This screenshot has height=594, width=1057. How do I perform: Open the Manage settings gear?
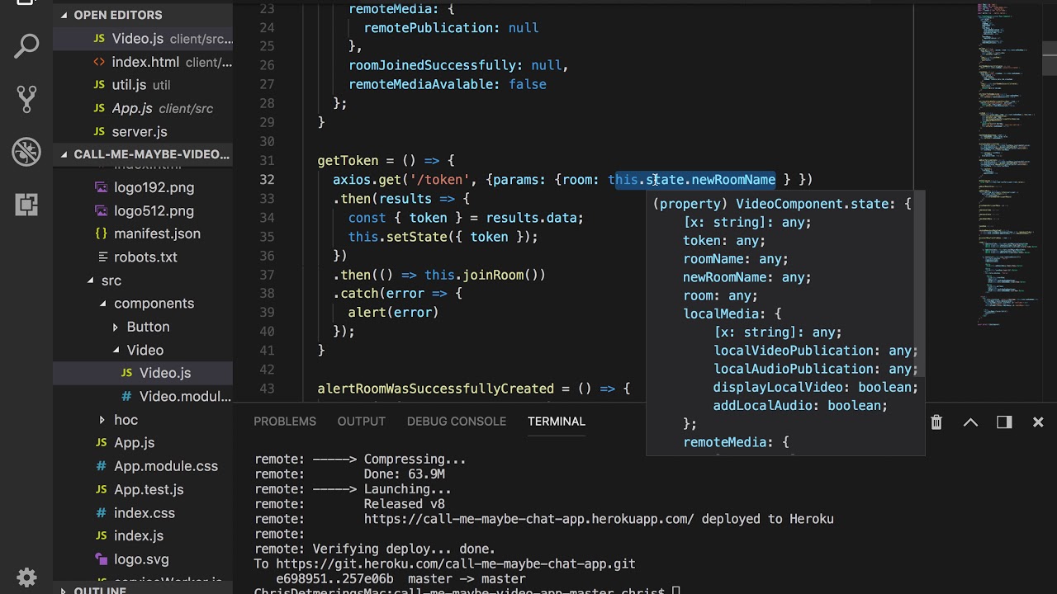[26, 577]
